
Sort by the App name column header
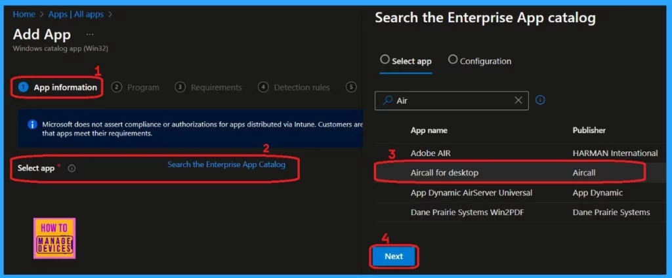(429, 130)
